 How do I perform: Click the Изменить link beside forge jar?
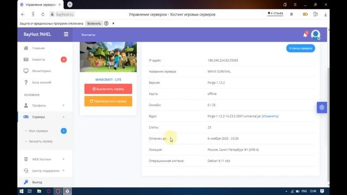270,116
